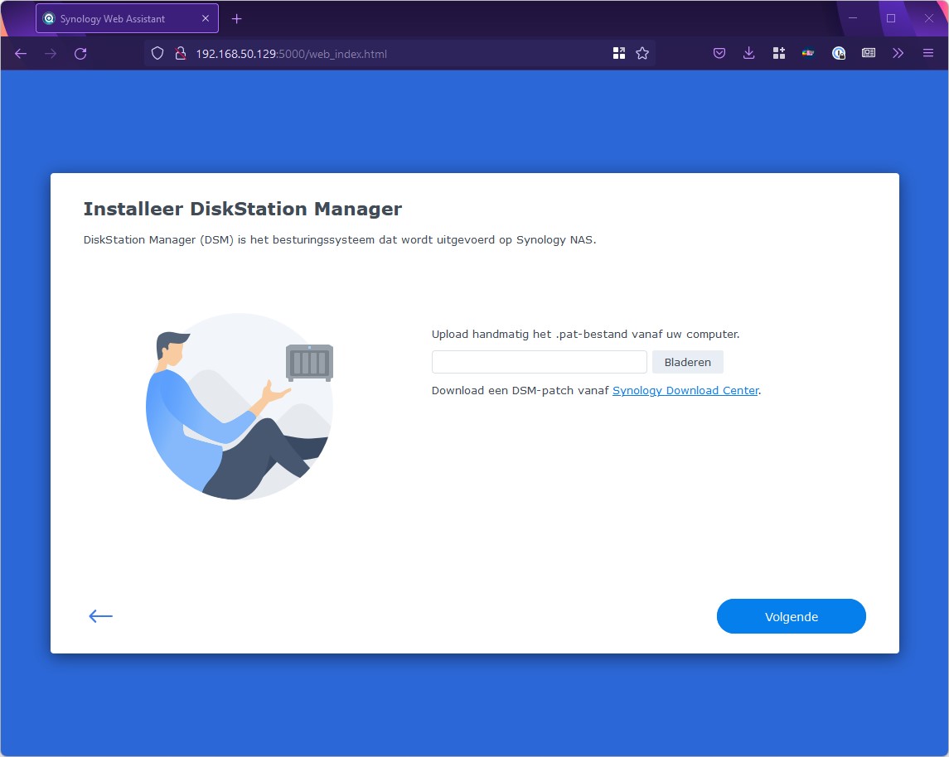This screenshot has height=757, width=949.
Task: Open the Firefox hamburger menu
Action: (x=927, y=53)
